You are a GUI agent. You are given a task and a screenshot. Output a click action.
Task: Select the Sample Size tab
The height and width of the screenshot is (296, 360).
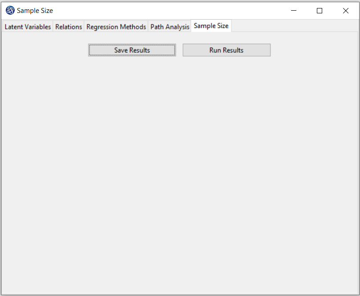coord(211,26)
